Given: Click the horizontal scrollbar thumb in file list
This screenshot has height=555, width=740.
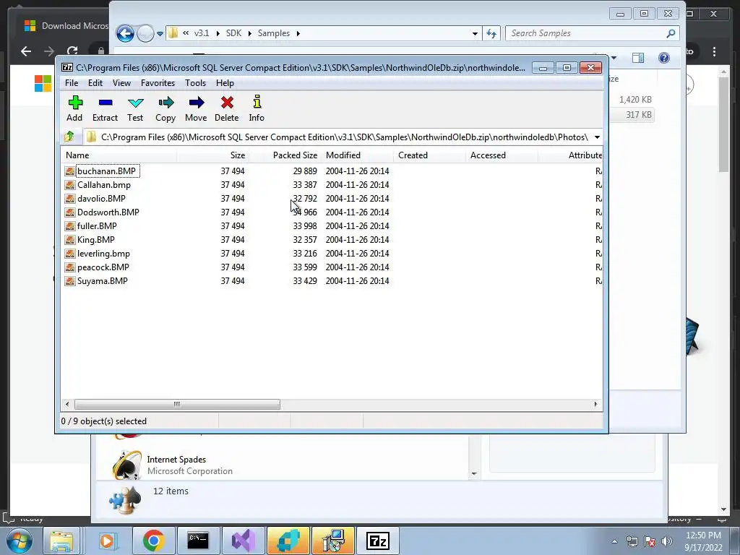Looking at the screenshot, I should coord(177,404).
